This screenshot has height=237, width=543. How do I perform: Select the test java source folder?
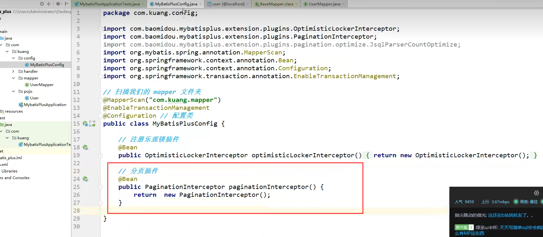click(8, 125)
